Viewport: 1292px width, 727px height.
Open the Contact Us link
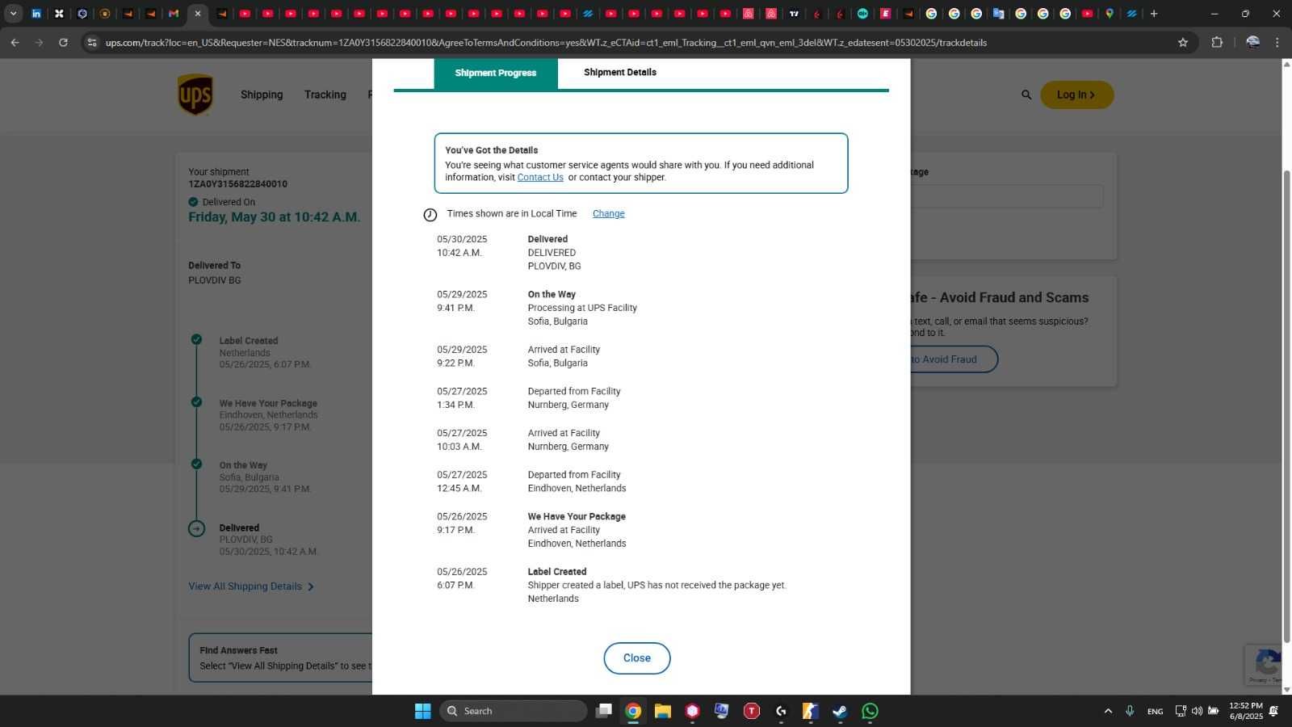coord(540,178)
